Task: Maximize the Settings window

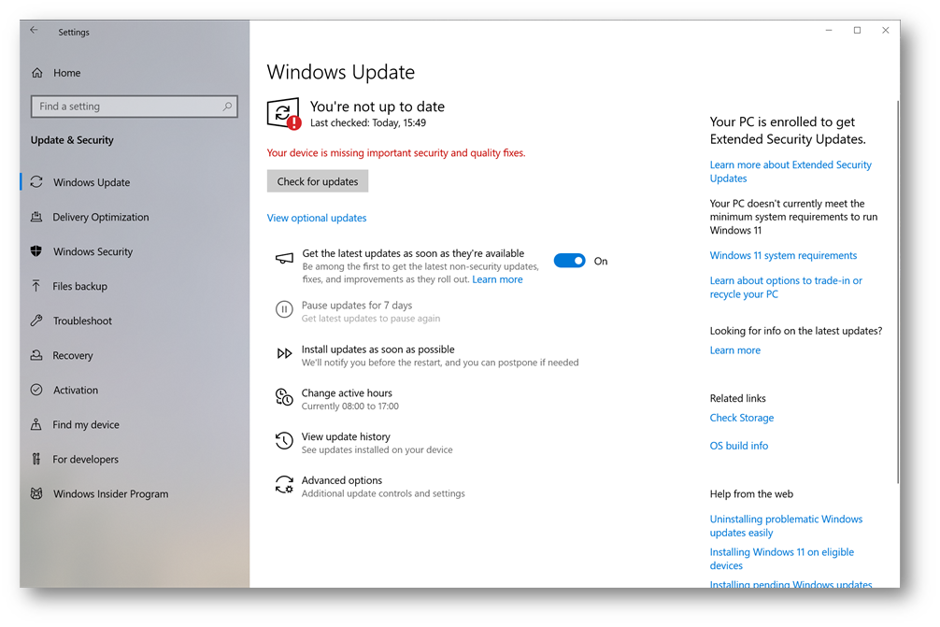Action: pos(857,30)
